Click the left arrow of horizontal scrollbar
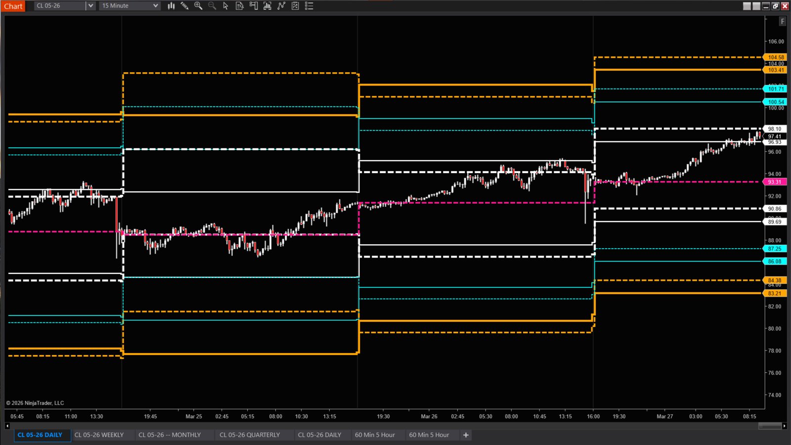791x445 pixels. 7,426
